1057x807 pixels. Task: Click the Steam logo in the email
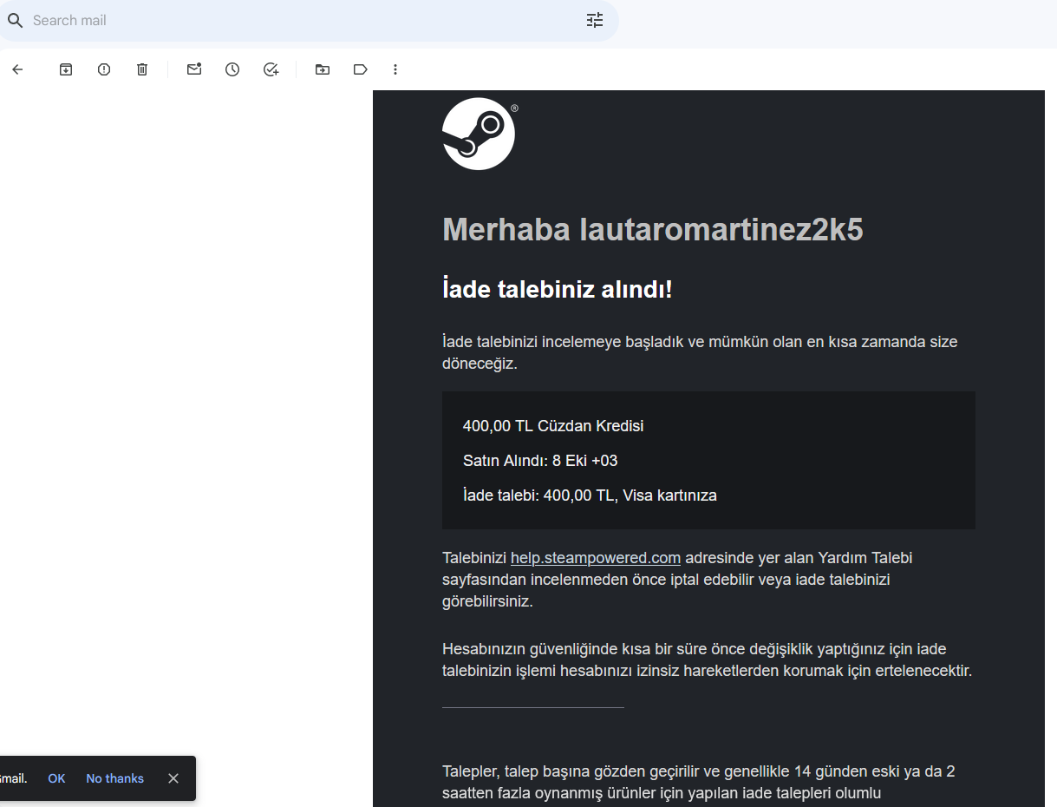pyautogui.click(x=480, y=134)
